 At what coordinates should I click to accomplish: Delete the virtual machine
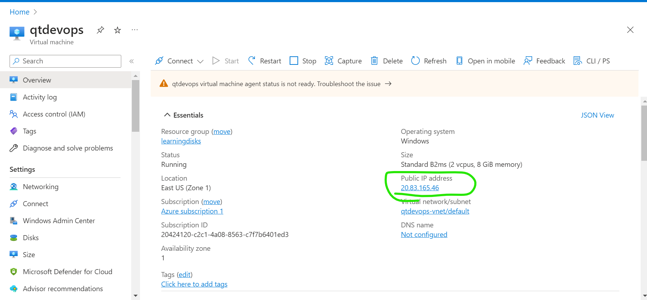pyautogui.click(x=386, y=61)
